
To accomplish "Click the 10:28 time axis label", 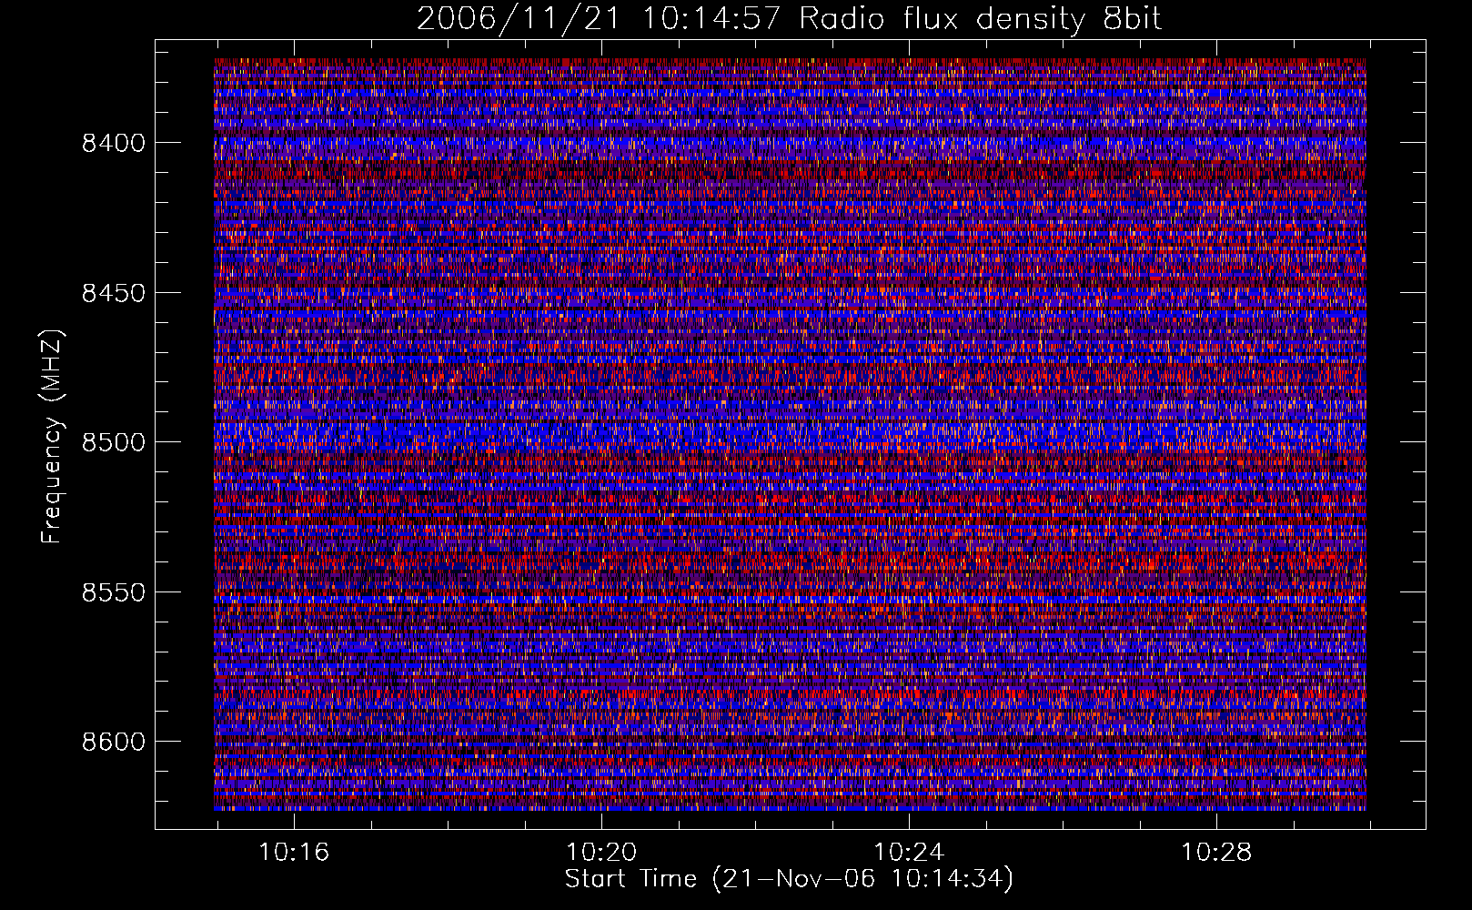I will [1216, 853].
